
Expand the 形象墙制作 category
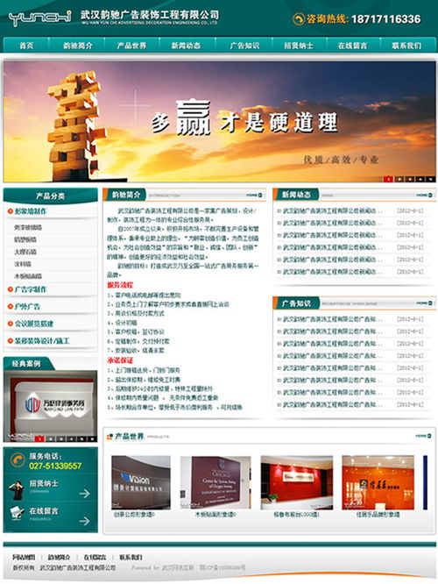[31, 211]
